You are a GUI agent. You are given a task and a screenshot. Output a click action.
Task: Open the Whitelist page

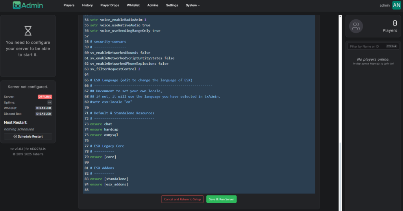click(133, 5)
